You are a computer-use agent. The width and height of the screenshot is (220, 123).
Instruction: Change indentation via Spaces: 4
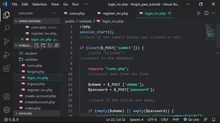136,120
